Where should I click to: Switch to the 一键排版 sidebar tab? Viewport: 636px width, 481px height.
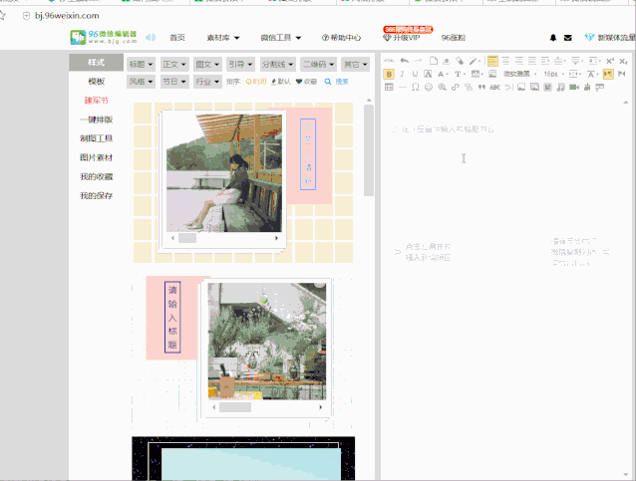(x=96, y=120)
